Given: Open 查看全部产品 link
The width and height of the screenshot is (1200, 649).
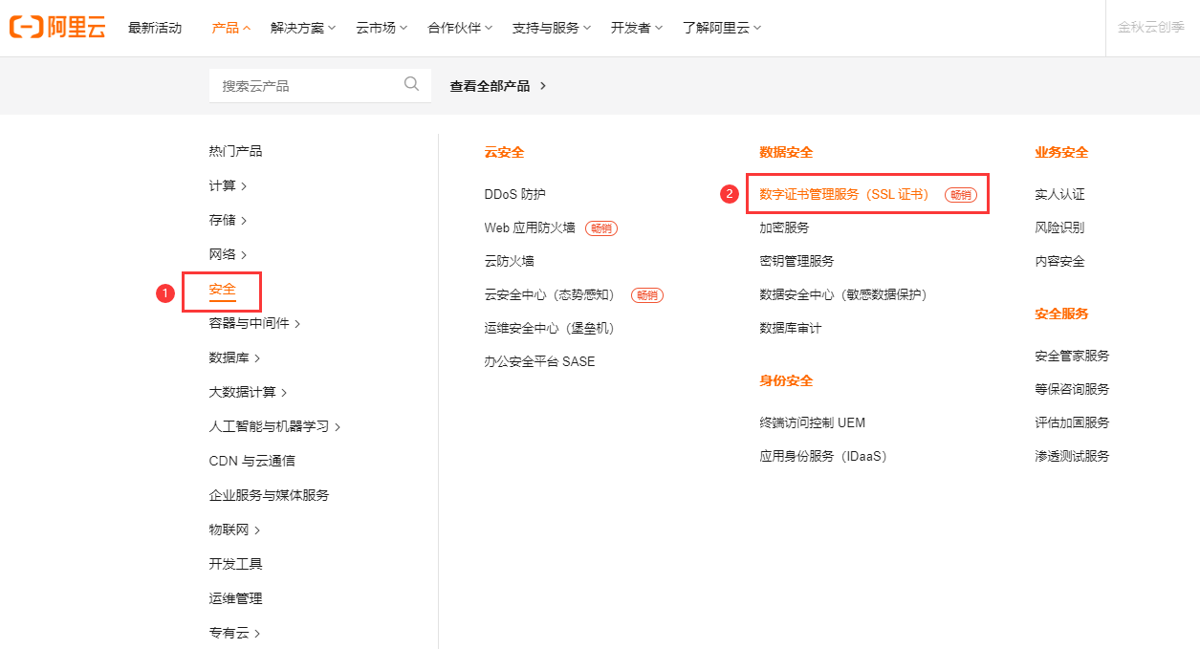Looking at the screenshot, I should coord(498,86).
